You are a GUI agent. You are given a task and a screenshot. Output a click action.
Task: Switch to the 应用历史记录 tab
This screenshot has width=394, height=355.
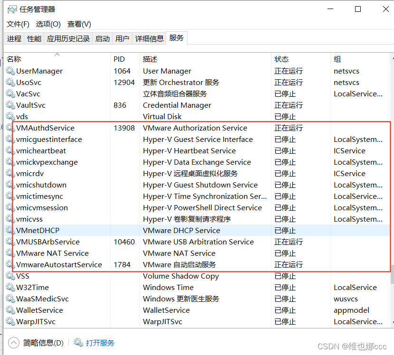click(68, 38)
